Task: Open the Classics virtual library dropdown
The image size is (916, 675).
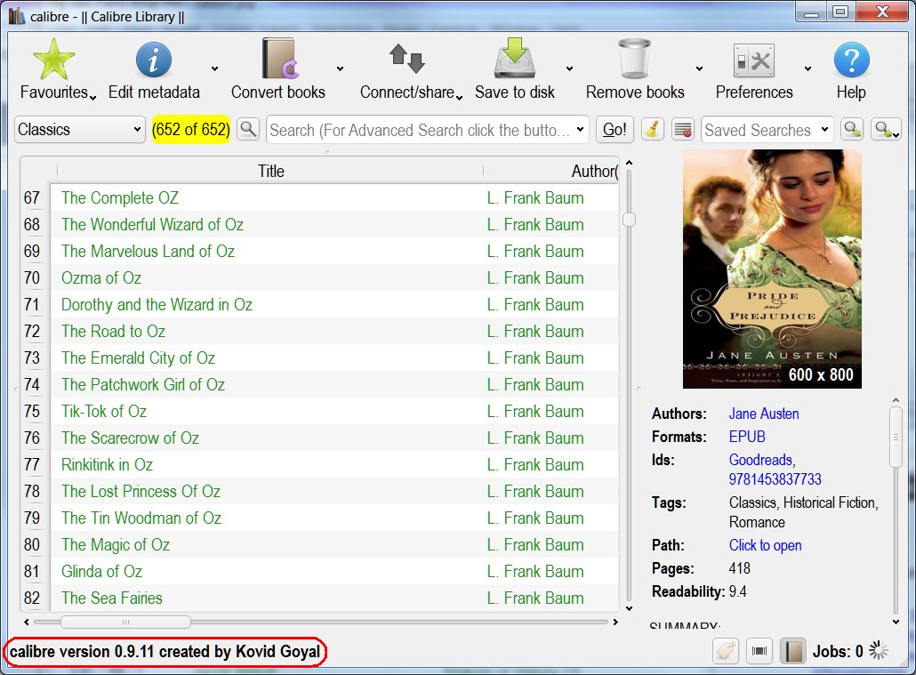Action: click(x=79, y=129)
